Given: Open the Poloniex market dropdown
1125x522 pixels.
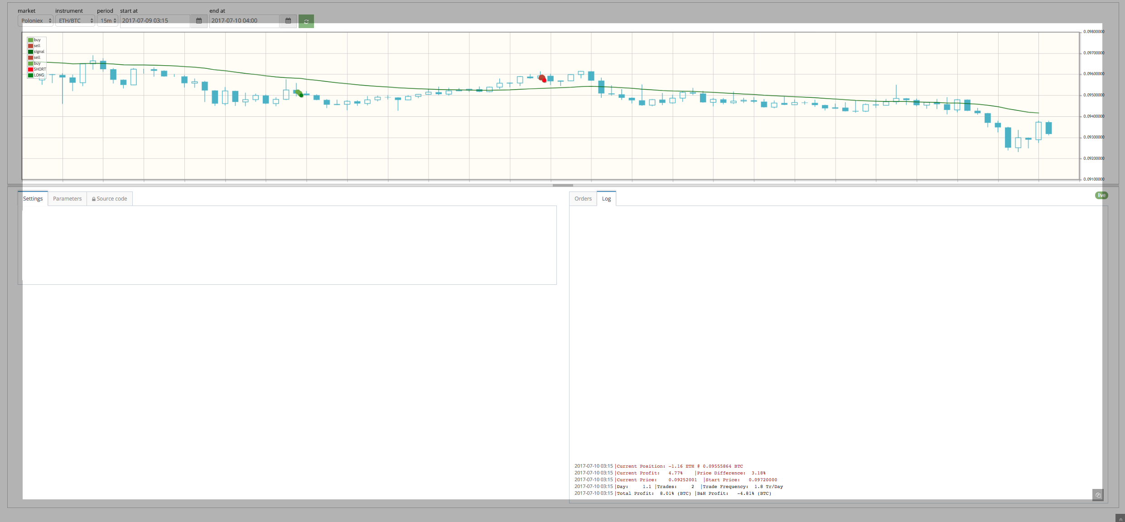Looking at the screenshot, I should (x=35, y=21).
